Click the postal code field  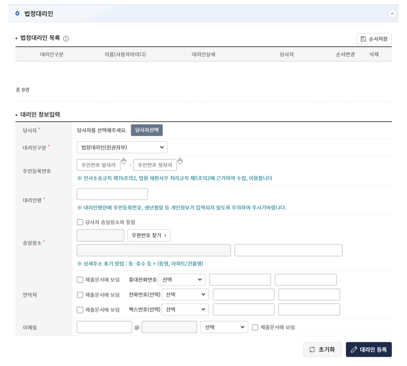point(100,235)
